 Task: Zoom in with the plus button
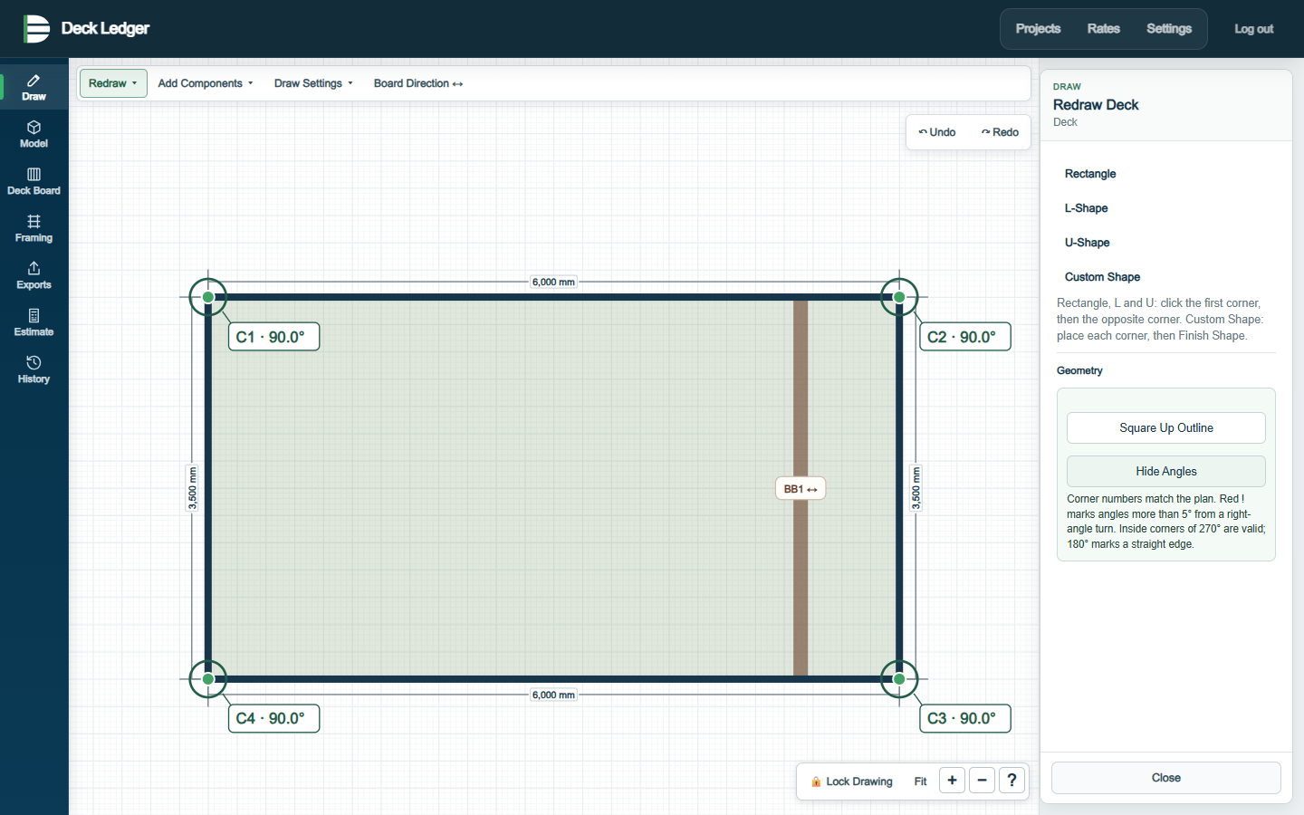click(x=952, y=781)
